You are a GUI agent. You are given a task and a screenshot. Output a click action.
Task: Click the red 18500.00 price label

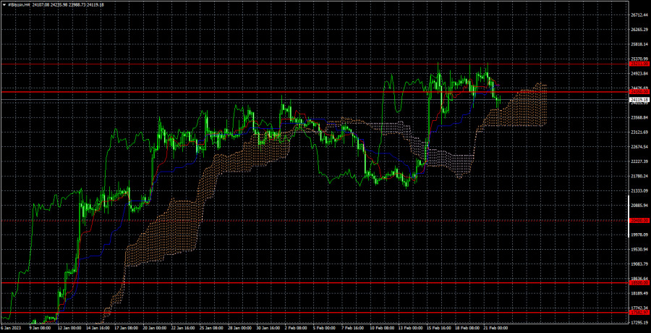pyautogui.click(x=639, y=283)
